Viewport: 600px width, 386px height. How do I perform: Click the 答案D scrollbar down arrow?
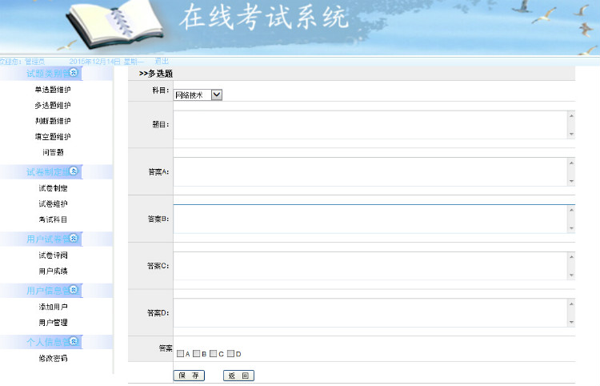click(x=571, y=323)
